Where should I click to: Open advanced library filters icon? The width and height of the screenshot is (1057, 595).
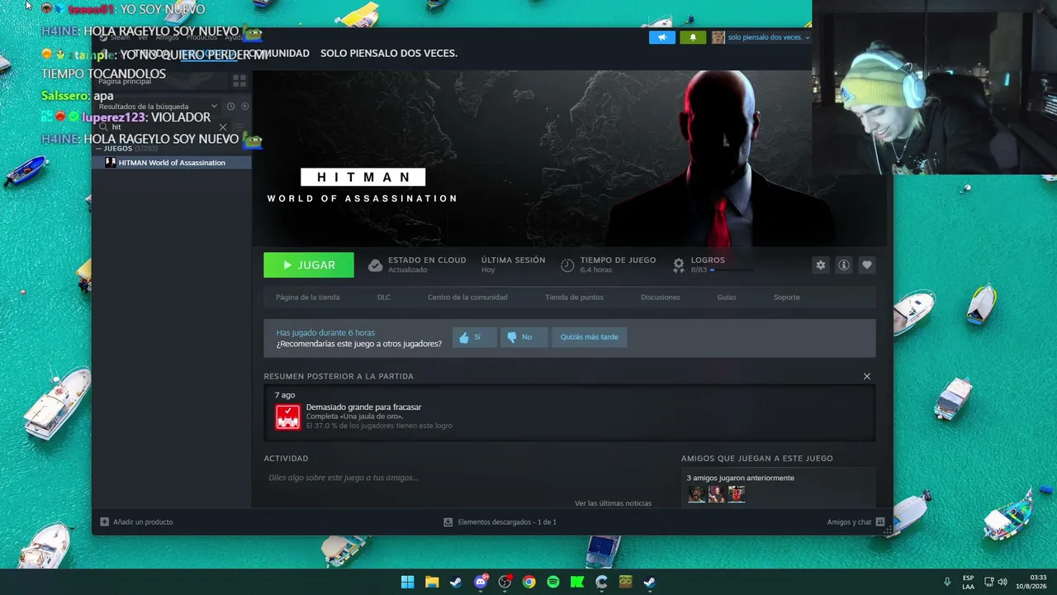(x=240, y=127)
